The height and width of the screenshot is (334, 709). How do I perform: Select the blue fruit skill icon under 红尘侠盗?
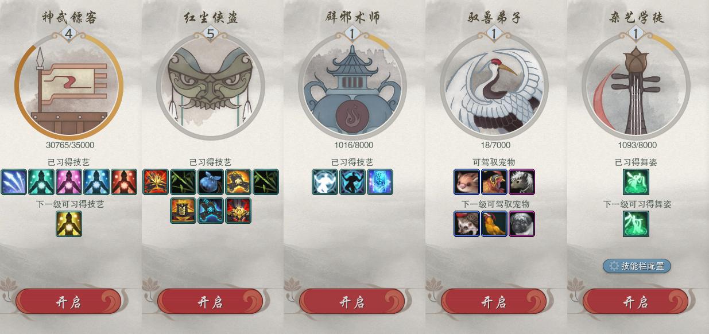211,182
